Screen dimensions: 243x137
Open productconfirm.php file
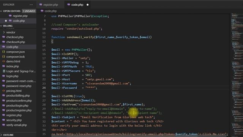click(19, 100)
